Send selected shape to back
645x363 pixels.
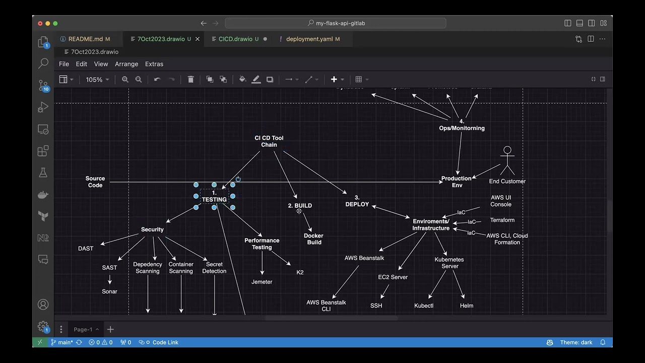coord(223,80)
